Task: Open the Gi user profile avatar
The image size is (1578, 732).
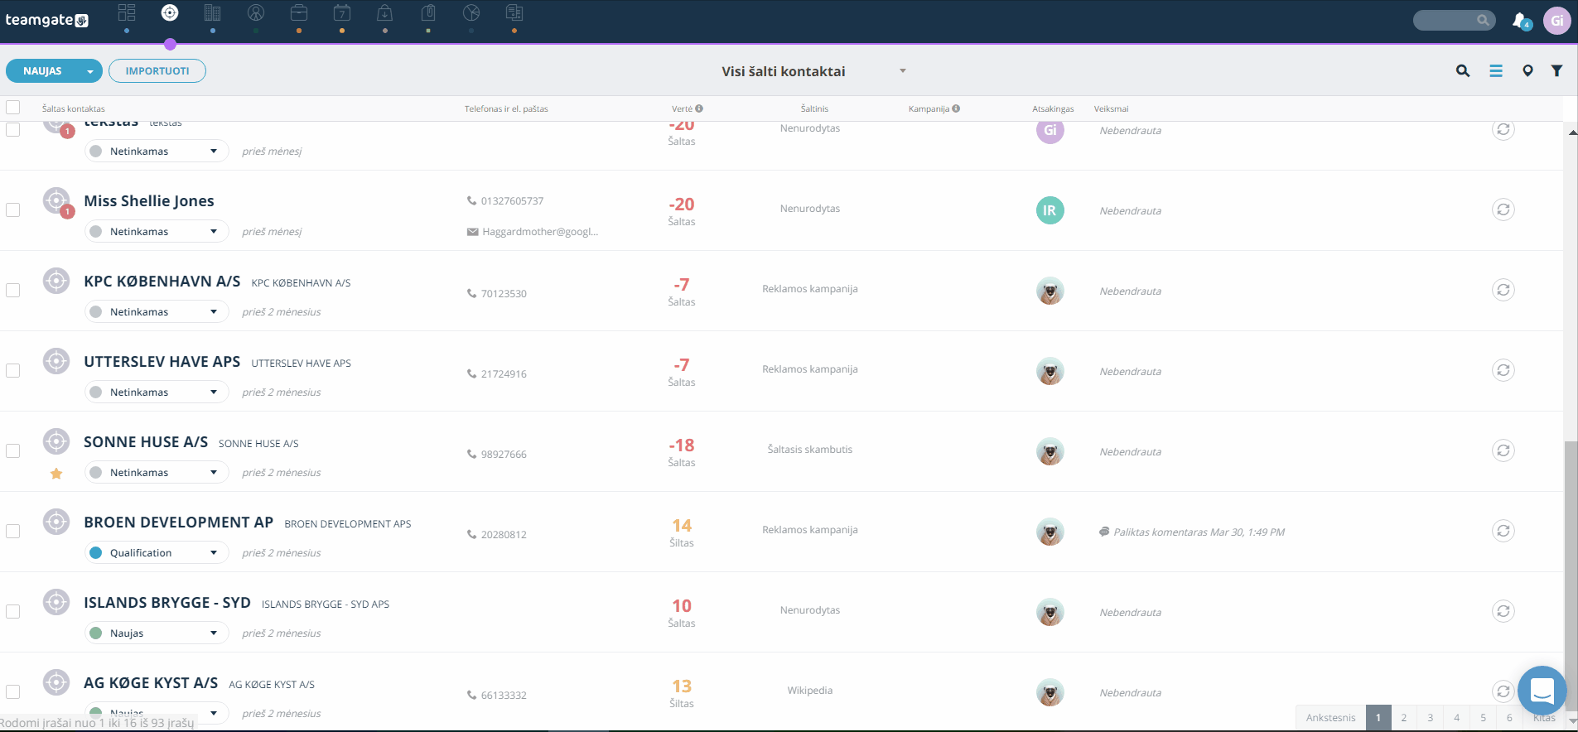Action: 1557,21
